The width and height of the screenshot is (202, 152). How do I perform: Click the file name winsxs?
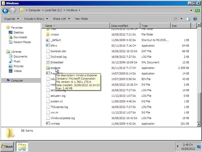coord(55,34)
